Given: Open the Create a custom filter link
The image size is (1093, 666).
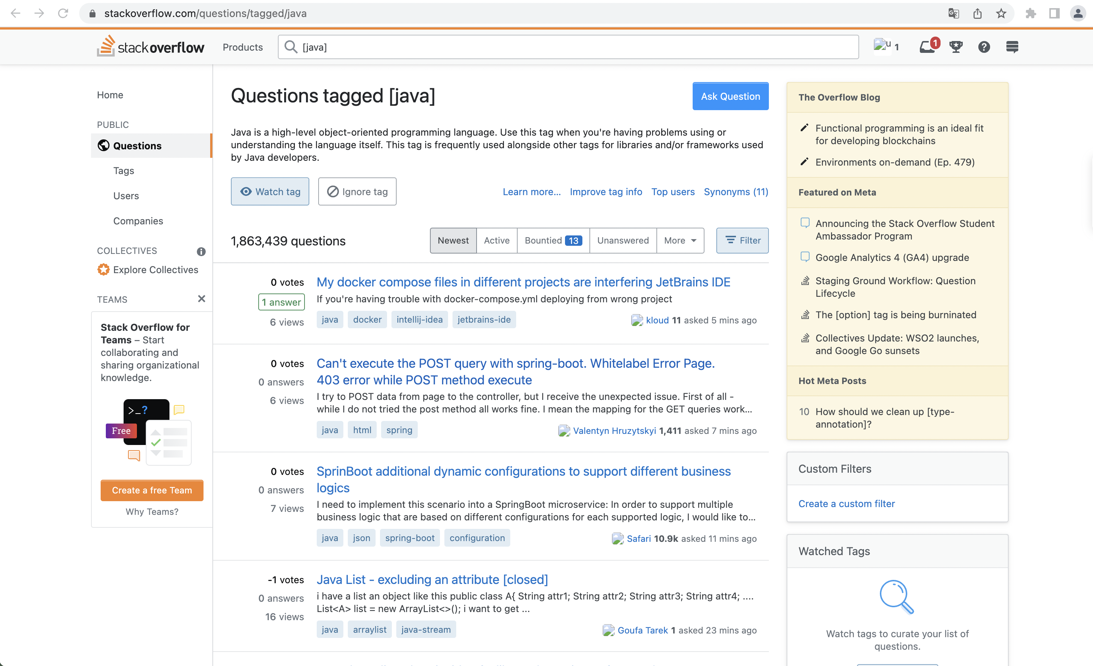Looking at the screenshot, I should 846,503.
